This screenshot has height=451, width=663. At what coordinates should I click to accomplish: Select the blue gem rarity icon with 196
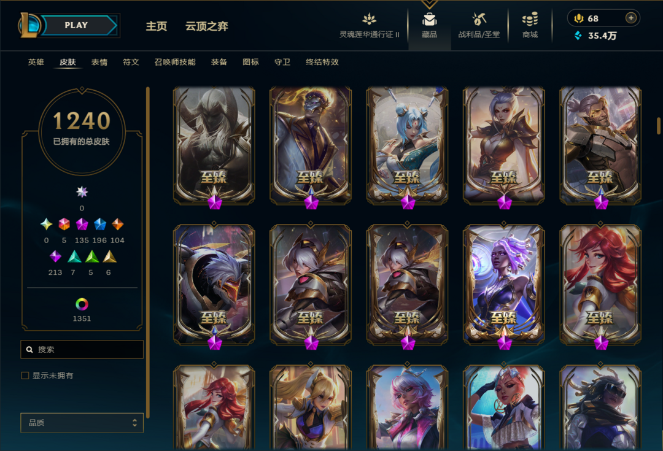100,224
